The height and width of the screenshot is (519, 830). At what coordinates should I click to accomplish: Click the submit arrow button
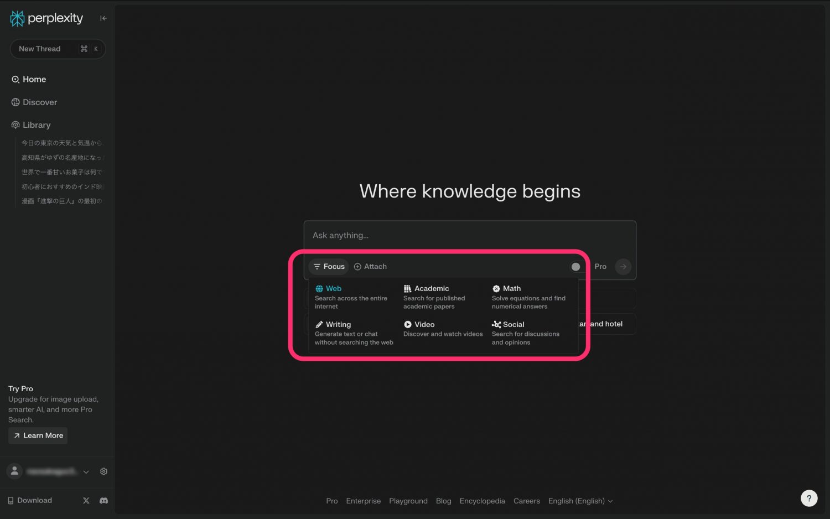pyautogui.click(x=623, y=267)
